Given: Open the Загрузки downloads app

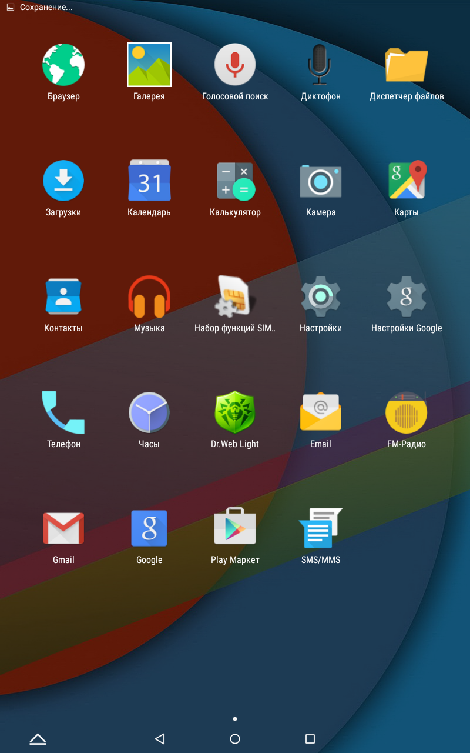Looking at the screenshot, I should point(63,181).
